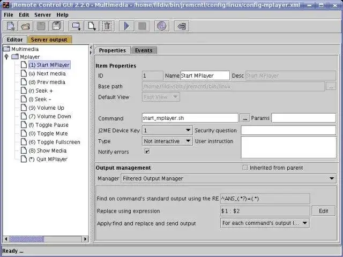The width and height of the screenshot is (343, 257).
Task: Click the Mplayer group folder icon
Action: [15, 57]
